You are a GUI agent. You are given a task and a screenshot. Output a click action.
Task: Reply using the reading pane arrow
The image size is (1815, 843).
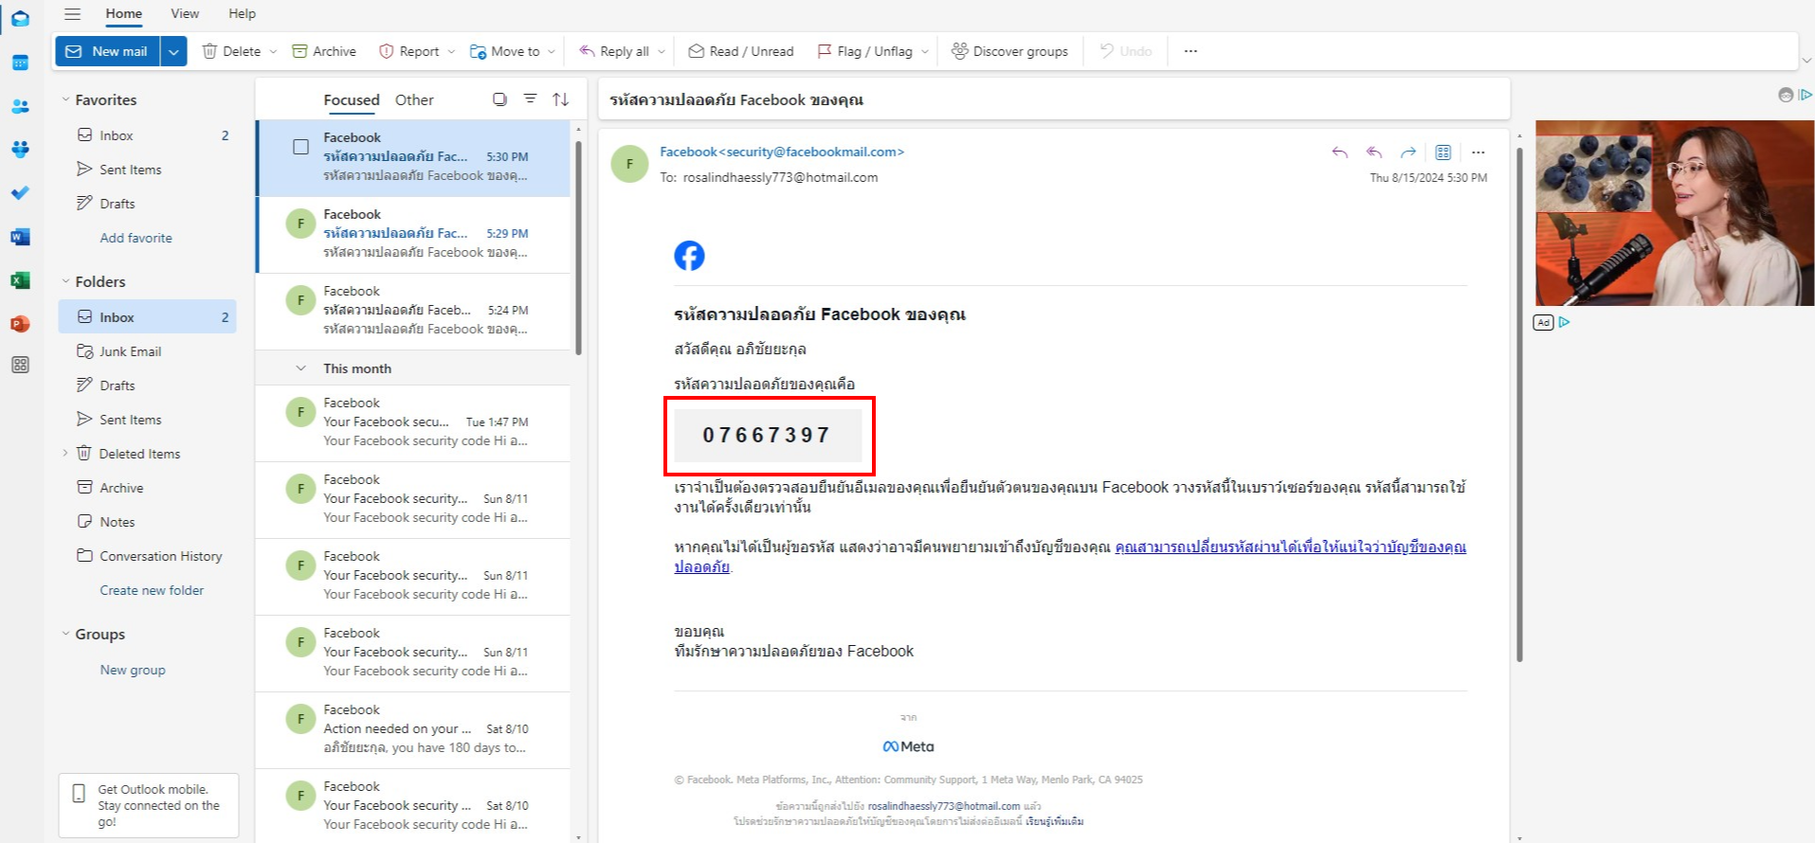coord(1339,152)
